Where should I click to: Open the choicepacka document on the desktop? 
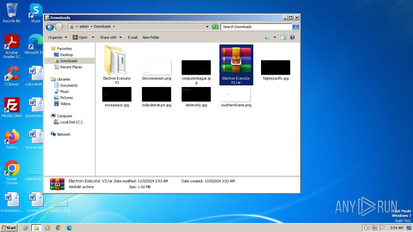click(x=12, y=202)
